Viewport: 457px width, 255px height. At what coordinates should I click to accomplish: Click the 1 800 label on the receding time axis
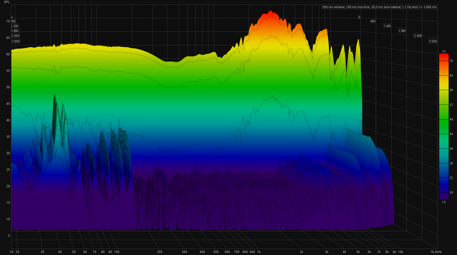(x=402, y=31)
